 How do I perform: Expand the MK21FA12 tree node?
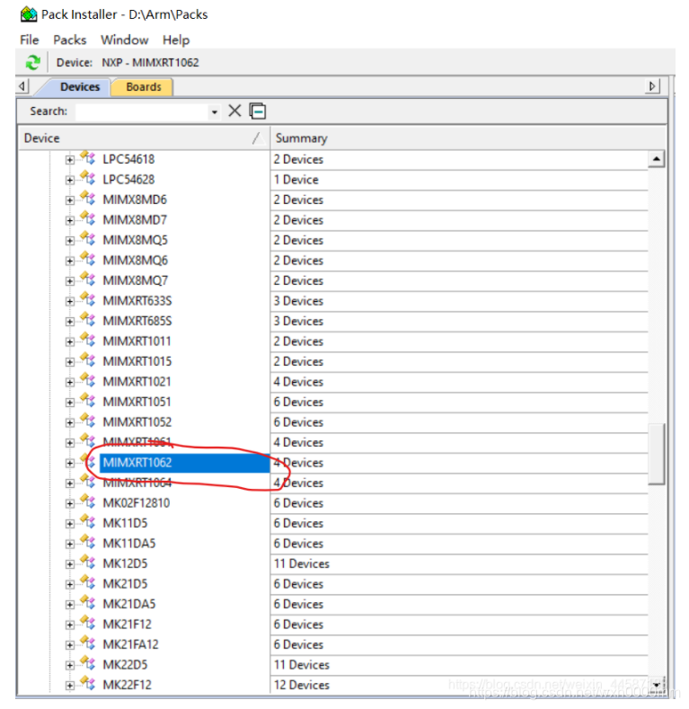pos(70,645)
